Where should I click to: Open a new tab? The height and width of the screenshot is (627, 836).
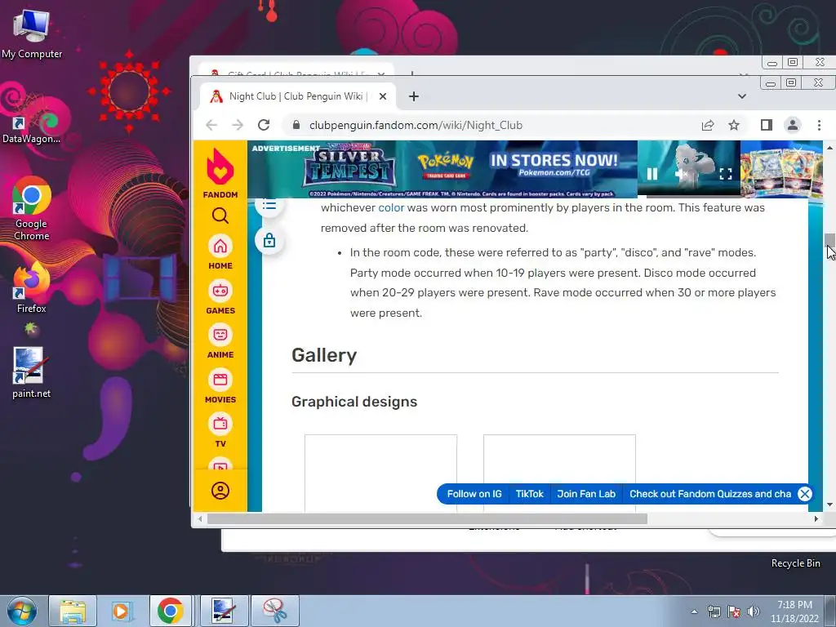(414, 96)
